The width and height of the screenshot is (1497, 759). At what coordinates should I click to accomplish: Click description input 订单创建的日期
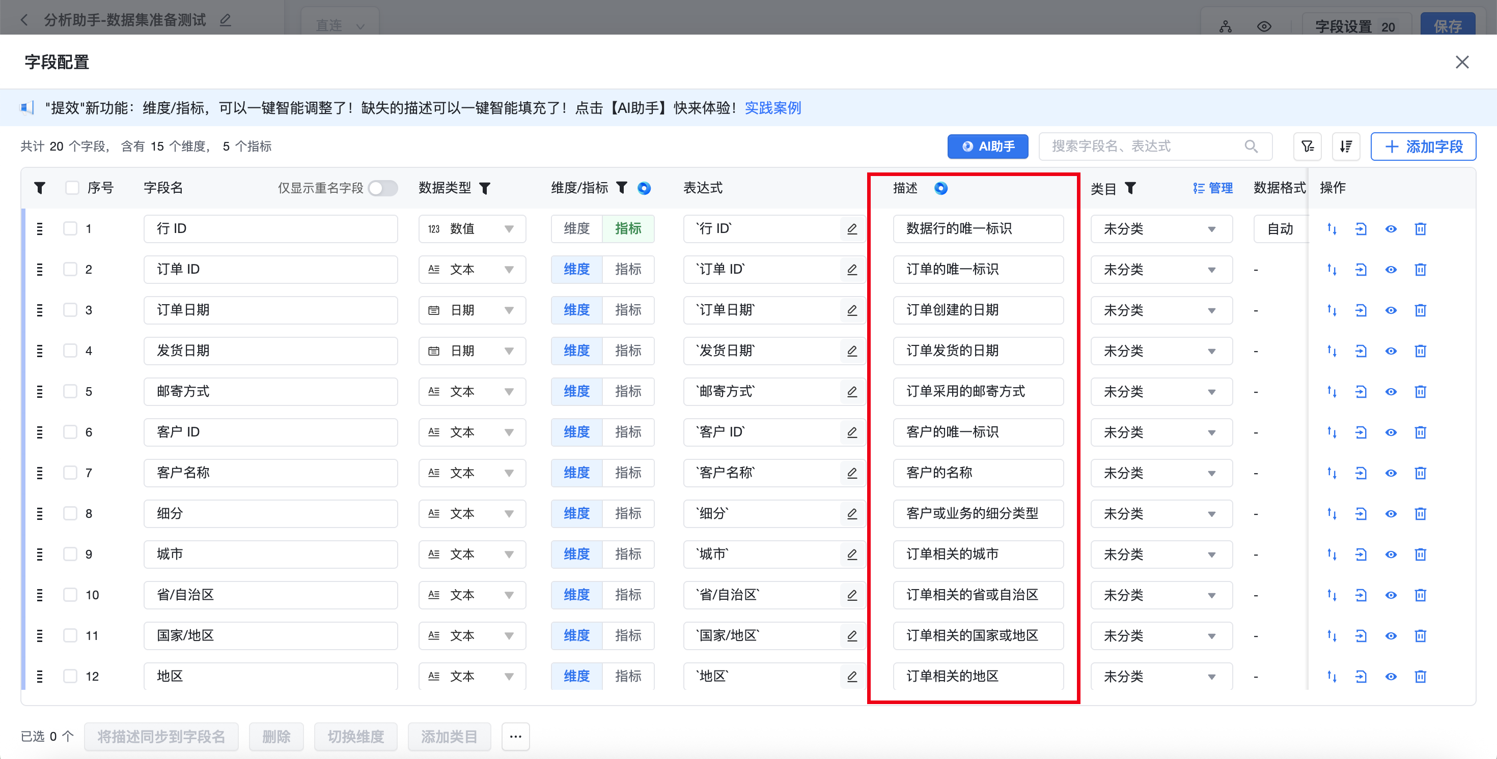point(978,310)
